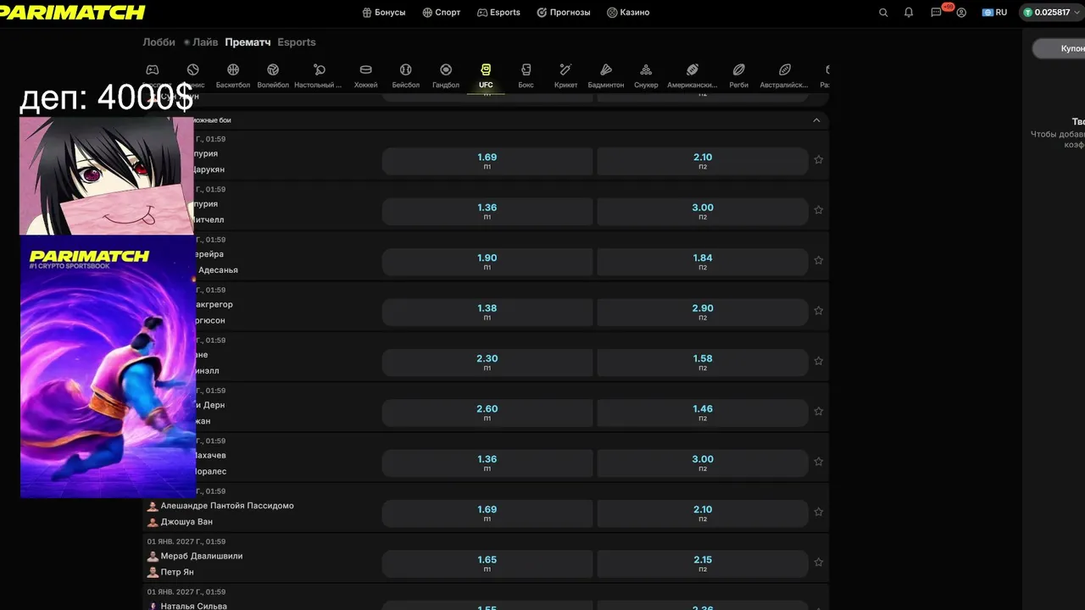Star the Макгрегор fight row
The height and width of the screenshot is (610, 1085).
tap(819, 311)
